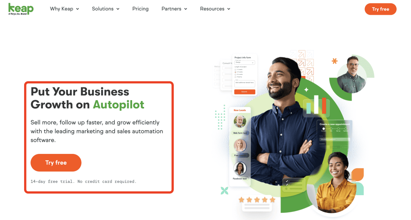The width and height of the screenshot is (411, 220).
Task: Click the orange Submit form button
Action: pos(244,91)
